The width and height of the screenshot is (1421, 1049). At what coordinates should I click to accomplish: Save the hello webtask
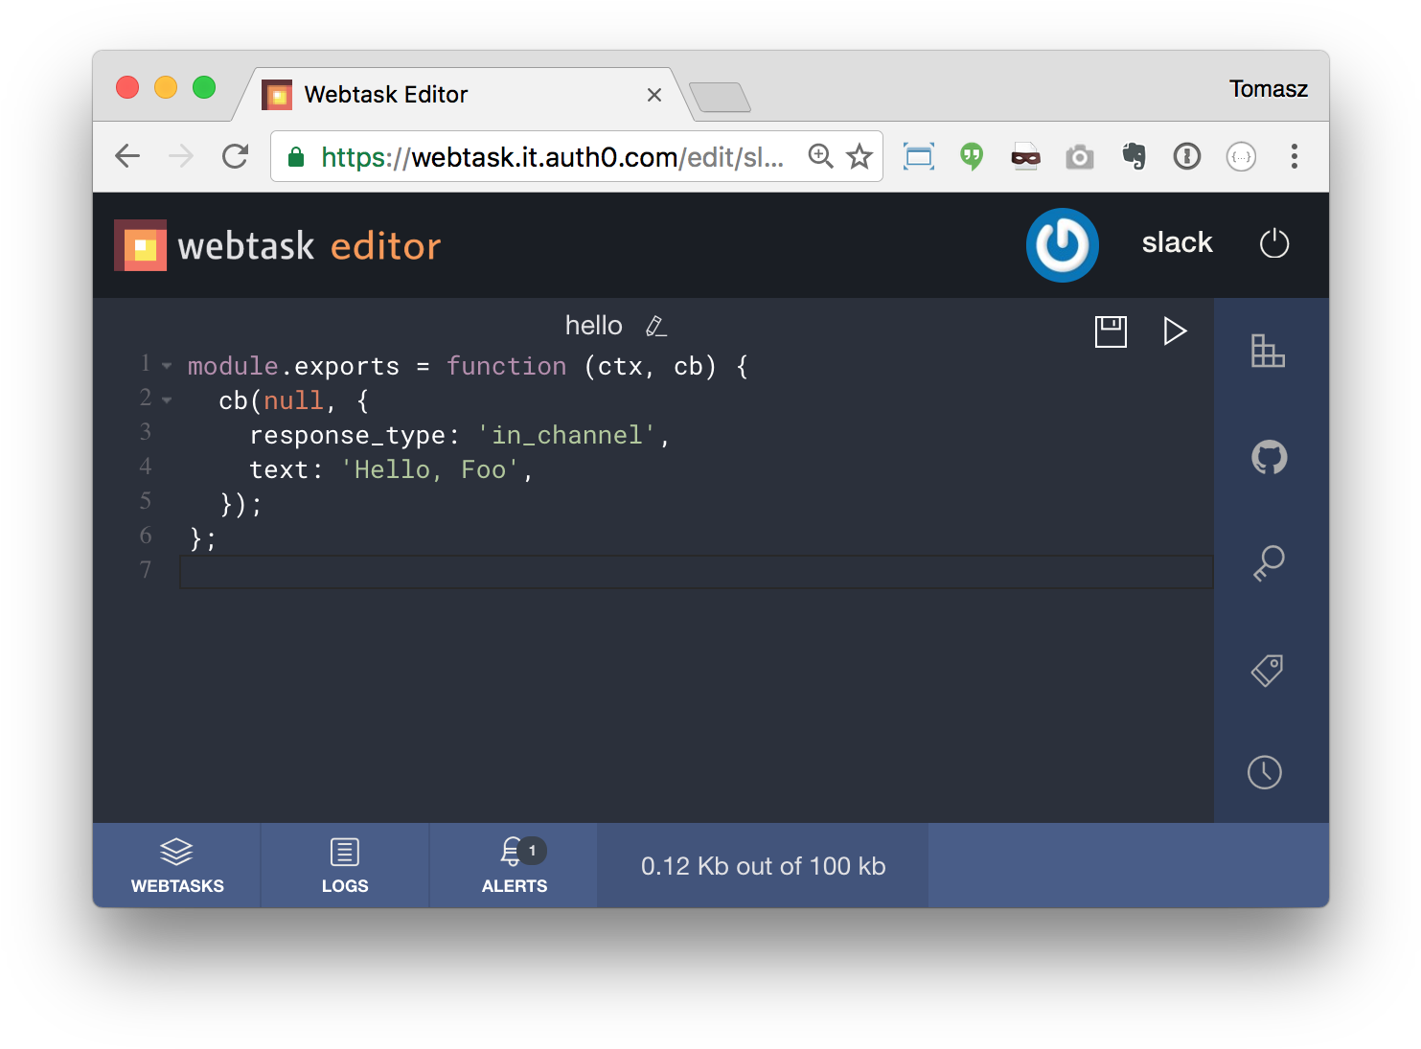click(1110, 331)
